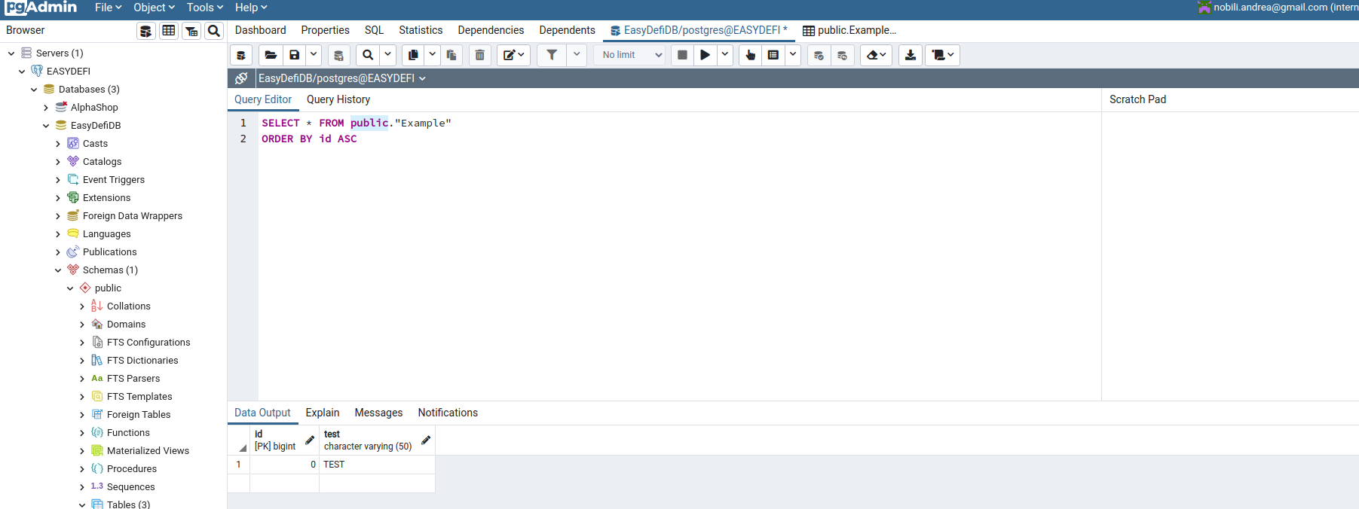Open the Find options dropdown arrow
1359x509 pixels.
click(387, 55)
